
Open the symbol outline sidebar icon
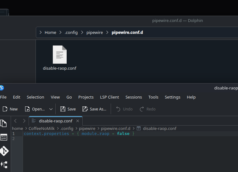[4, 165]
